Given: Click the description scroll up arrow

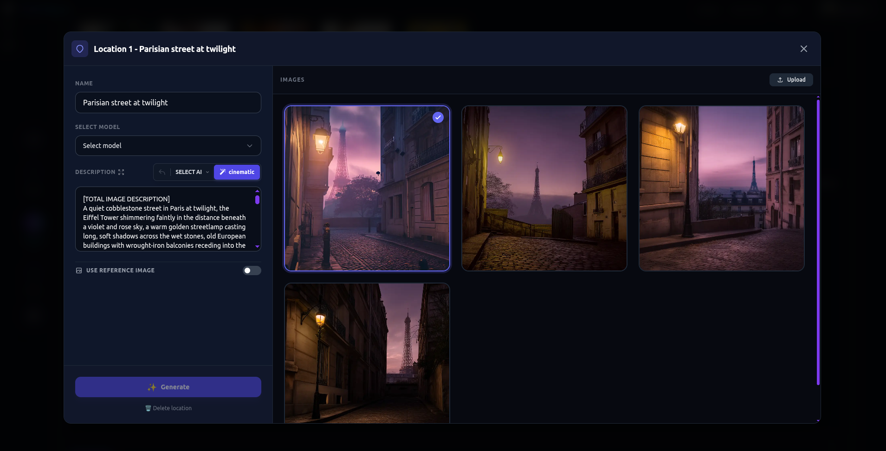Looking at the screenshot, I should point(257,191).
